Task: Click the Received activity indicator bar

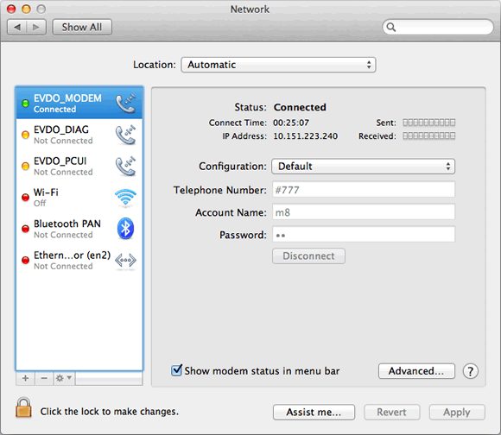Action: [428, 136]
